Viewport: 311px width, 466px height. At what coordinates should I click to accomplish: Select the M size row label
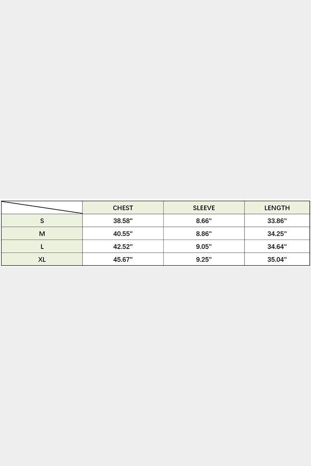click(x=42, y=233)
